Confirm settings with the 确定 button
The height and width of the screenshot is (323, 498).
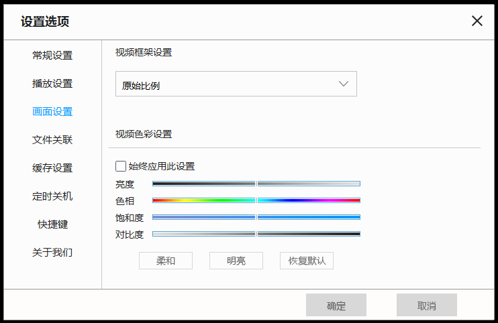pos(336,306)
